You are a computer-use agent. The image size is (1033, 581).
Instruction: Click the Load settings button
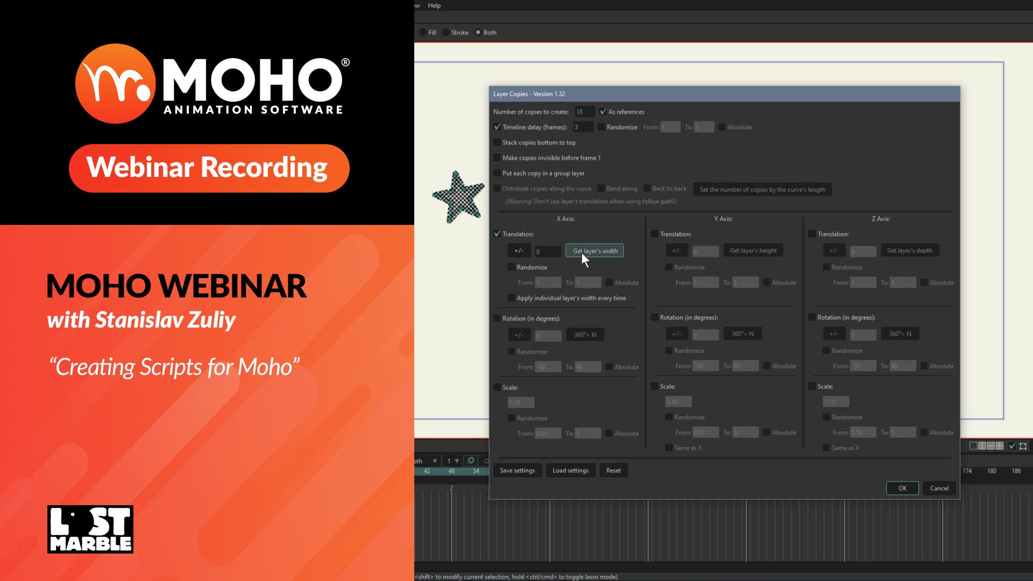(570, 471)
